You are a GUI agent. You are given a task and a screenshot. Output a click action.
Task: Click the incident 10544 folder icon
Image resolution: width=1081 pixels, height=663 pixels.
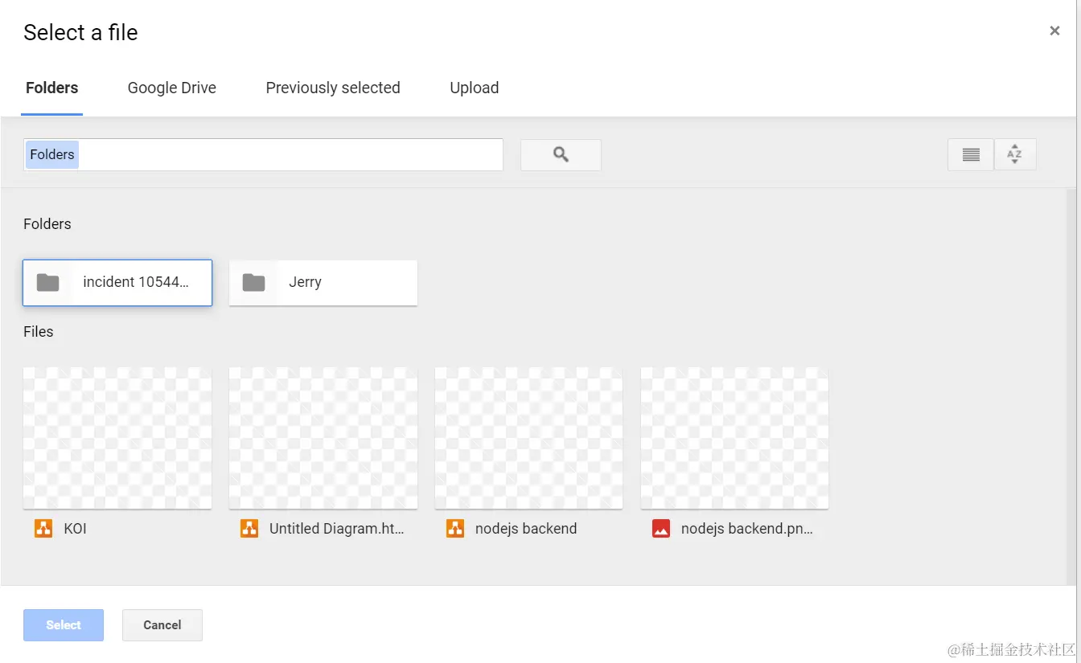tap(48, 283)
